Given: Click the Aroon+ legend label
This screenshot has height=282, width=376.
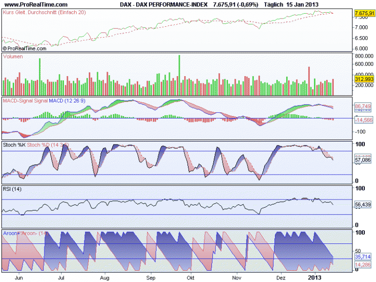Looking at the screenshot, I should coord(11,233).
